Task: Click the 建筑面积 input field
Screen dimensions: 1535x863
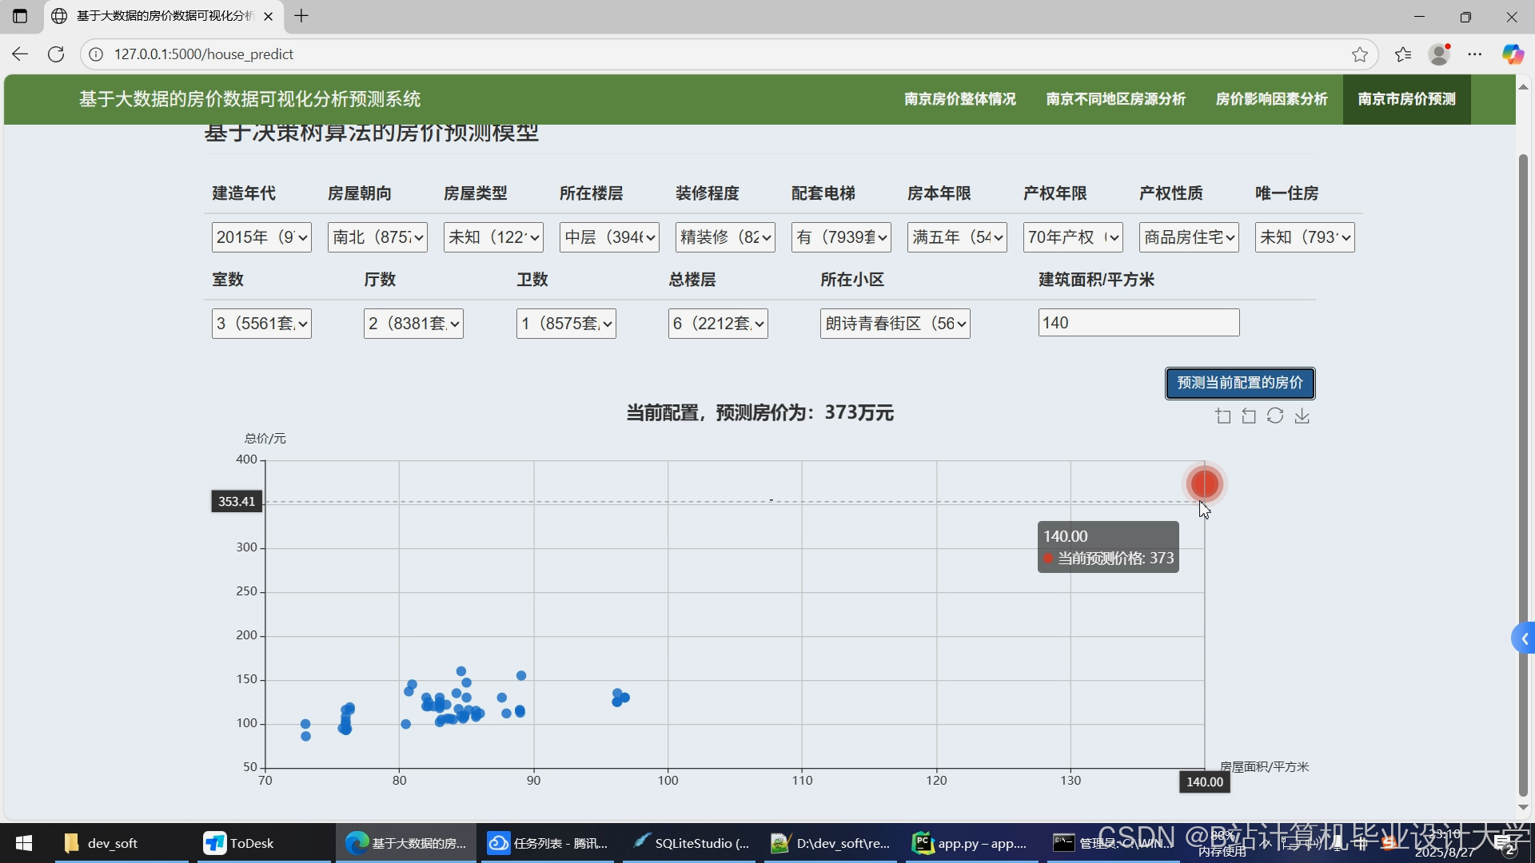Action: pyautogui.click(x=1138, y=323)
